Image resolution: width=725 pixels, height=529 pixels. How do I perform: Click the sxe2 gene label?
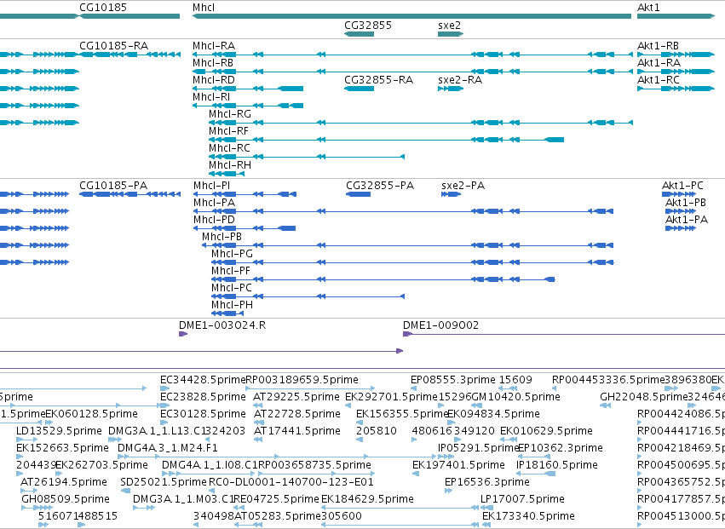pyautogui.click(x=450, y=26)
